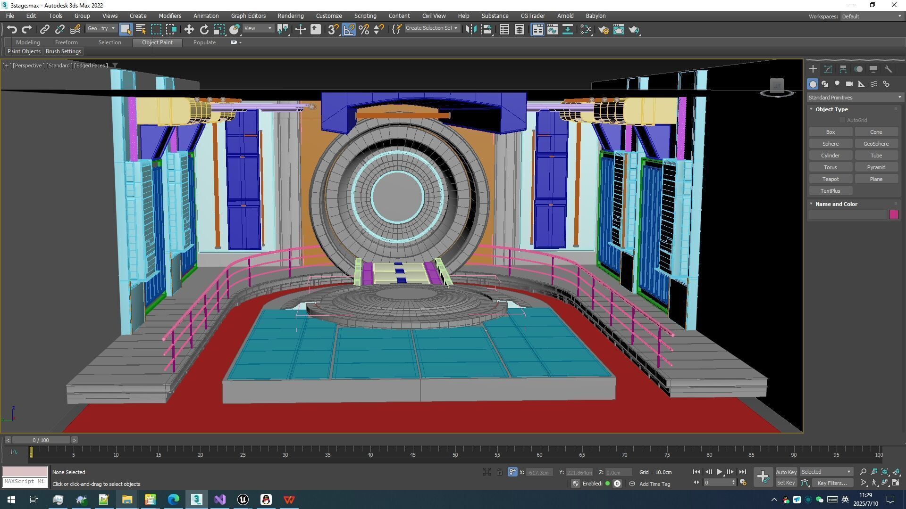
Task: Click the Undo arrow icon
Action: coord(12,29)
